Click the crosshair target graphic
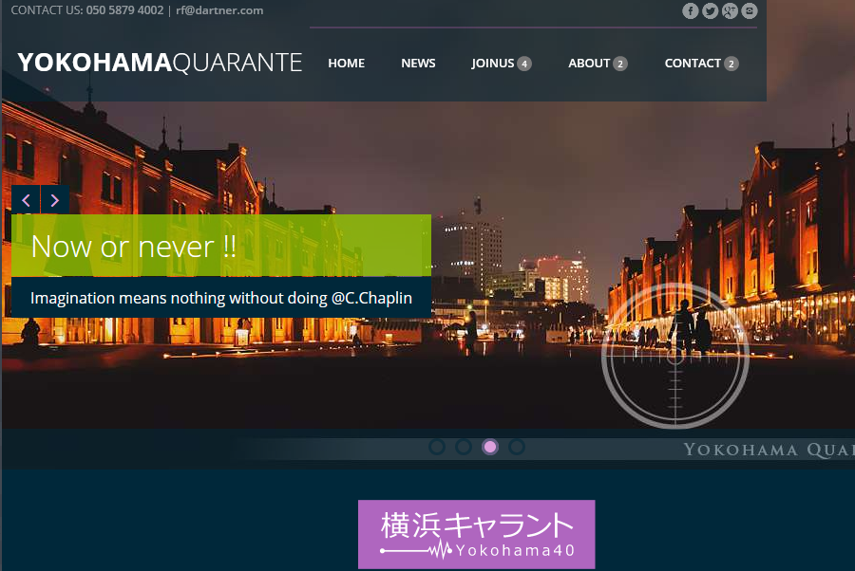Viewport: 855px width, 571px height. pos(675,357)
